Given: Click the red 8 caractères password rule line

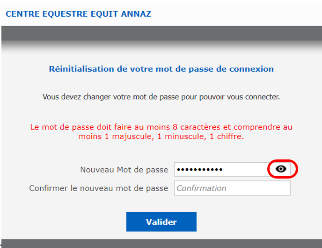Looking at the screenshot, I should [161, 127].
